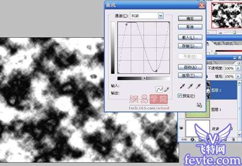The image size is (242, 166).
Task: Click the delete layer trash icon
Action: (233, 139)
